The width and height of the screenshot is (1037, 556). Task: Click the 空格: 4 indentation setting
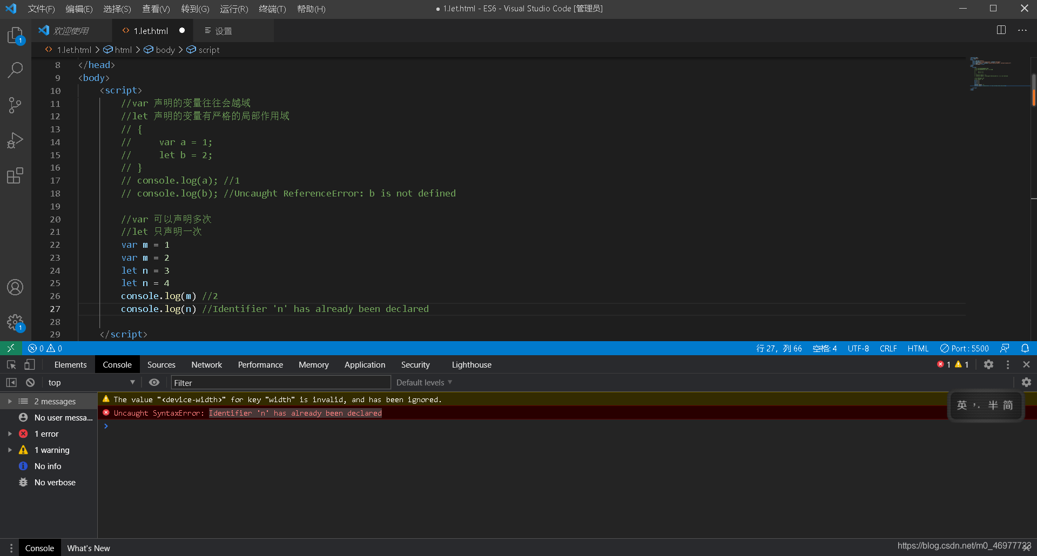coord(825,348)
